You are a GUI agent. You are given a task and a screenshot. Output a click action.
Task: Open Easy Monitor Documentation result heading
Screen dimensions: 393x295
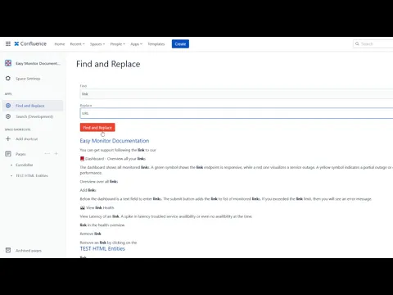click(115, 141)
